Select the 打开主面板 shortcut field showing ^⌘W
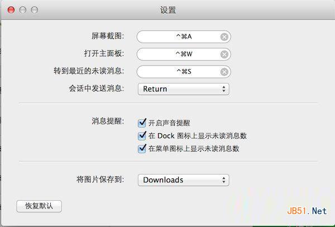 [x=179, y=55]
